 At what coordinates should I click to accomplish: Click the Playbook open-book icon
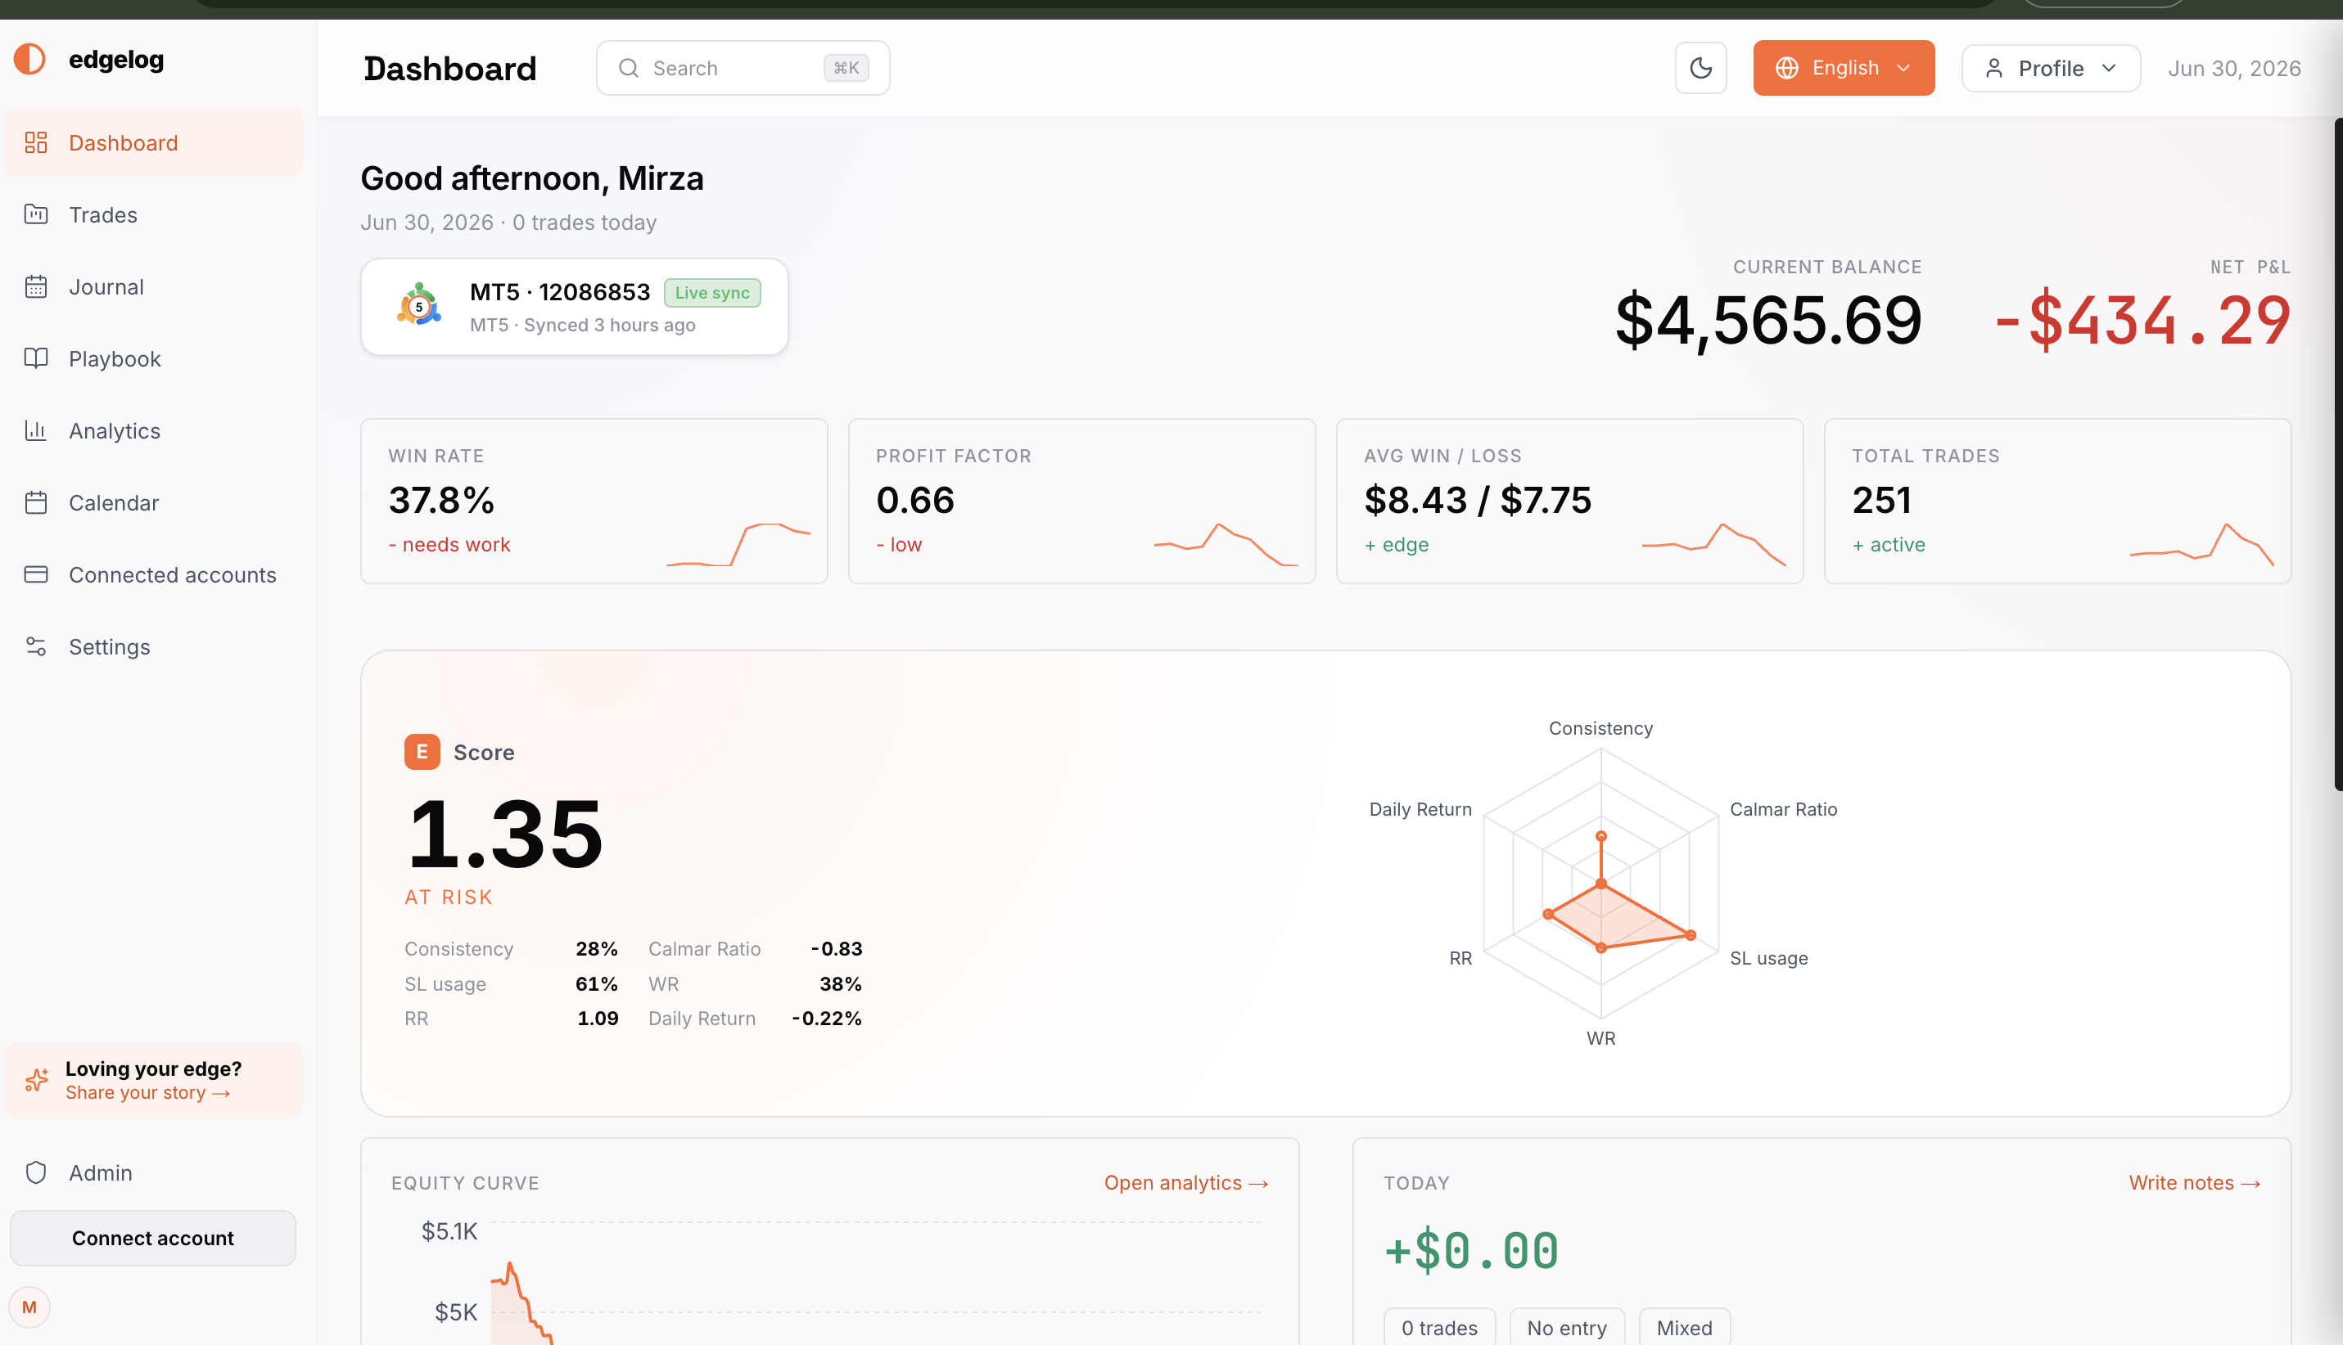click(36, 358)
